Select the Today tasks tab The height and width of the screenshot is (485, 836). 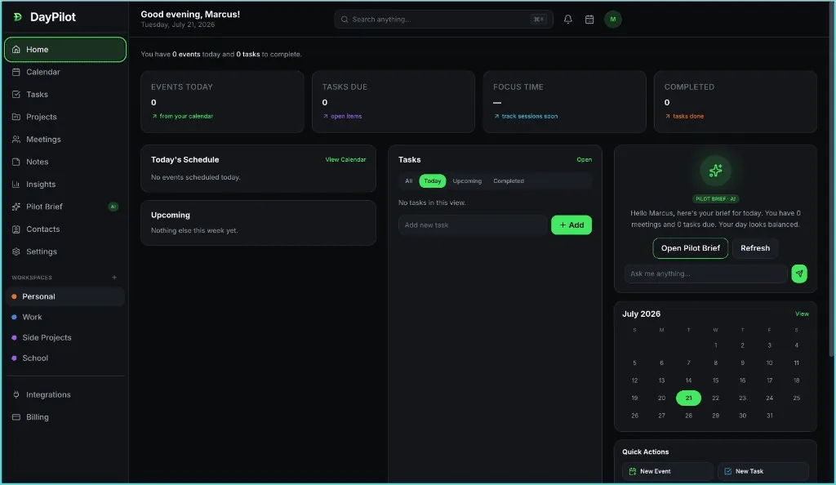[x=433, y=181]
